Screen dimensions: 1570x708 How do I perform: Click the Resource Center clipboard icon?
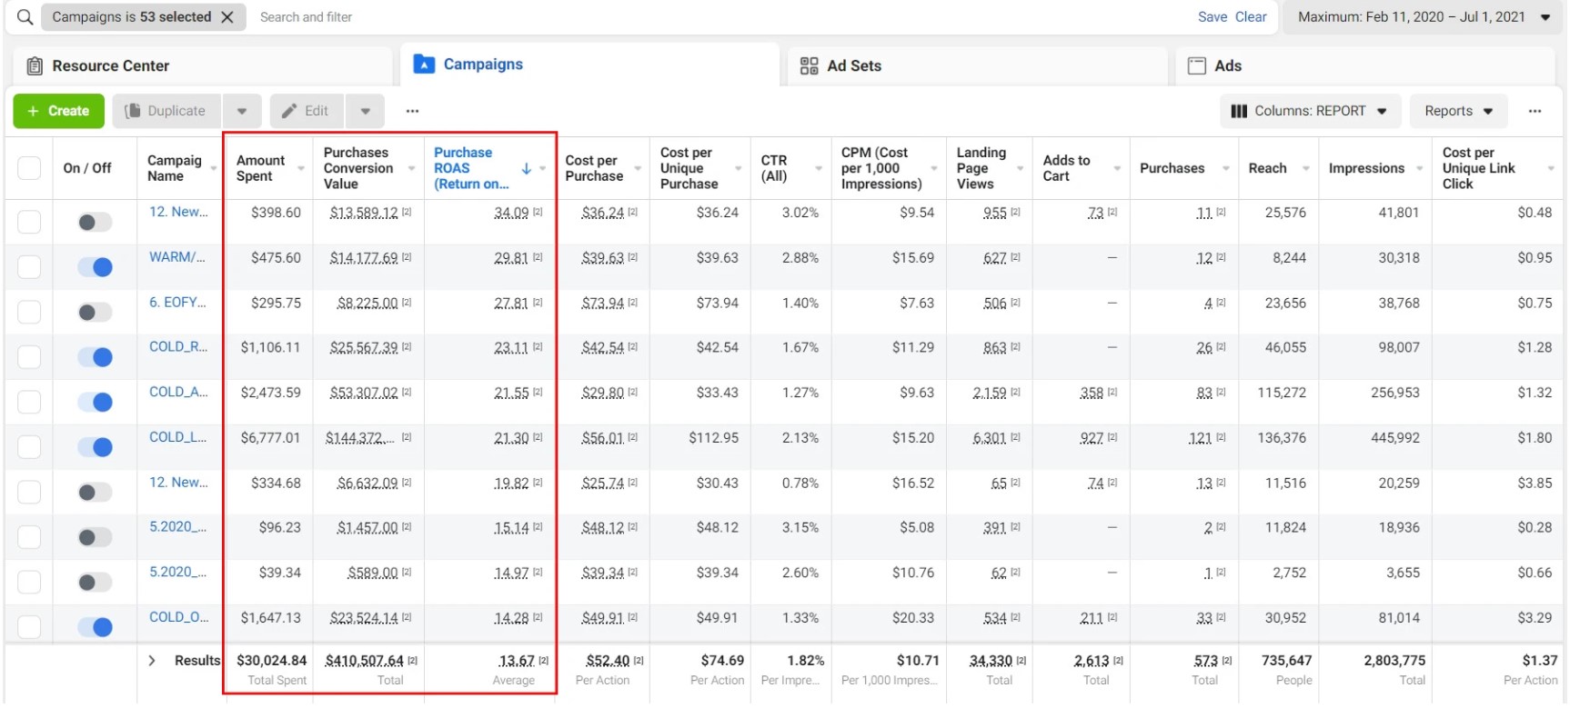[x=35, y=65]
